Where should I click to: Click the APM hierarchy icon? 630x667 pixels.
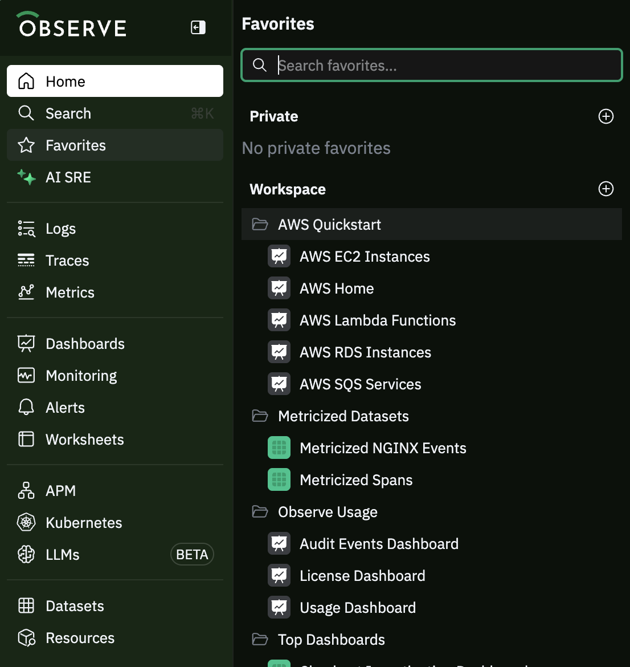pos(26,490)
